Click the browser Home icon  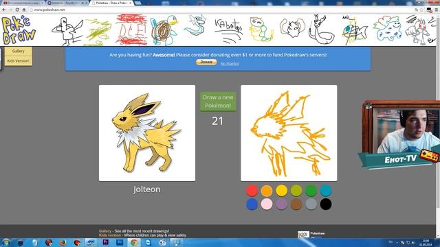24,10
